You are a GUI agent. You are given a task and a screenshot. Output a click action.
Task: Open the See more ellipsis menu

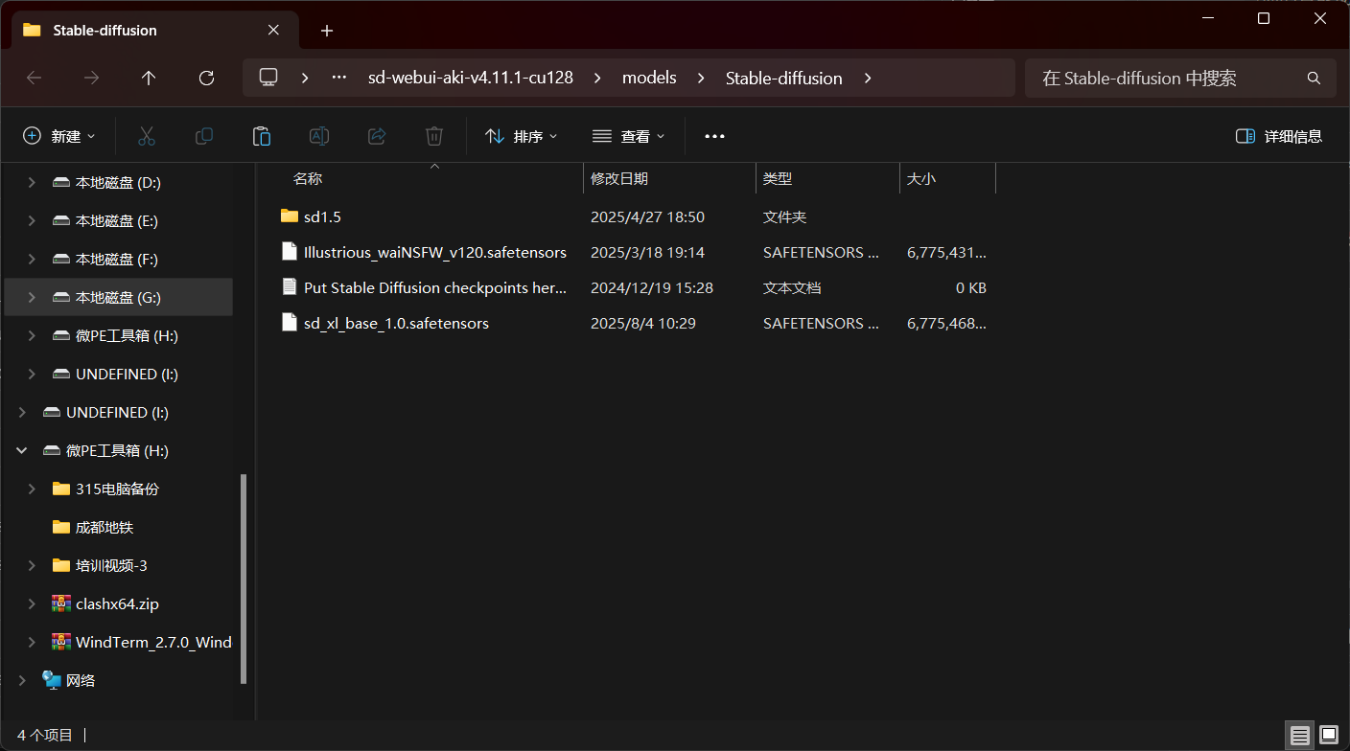click(714, 136)
